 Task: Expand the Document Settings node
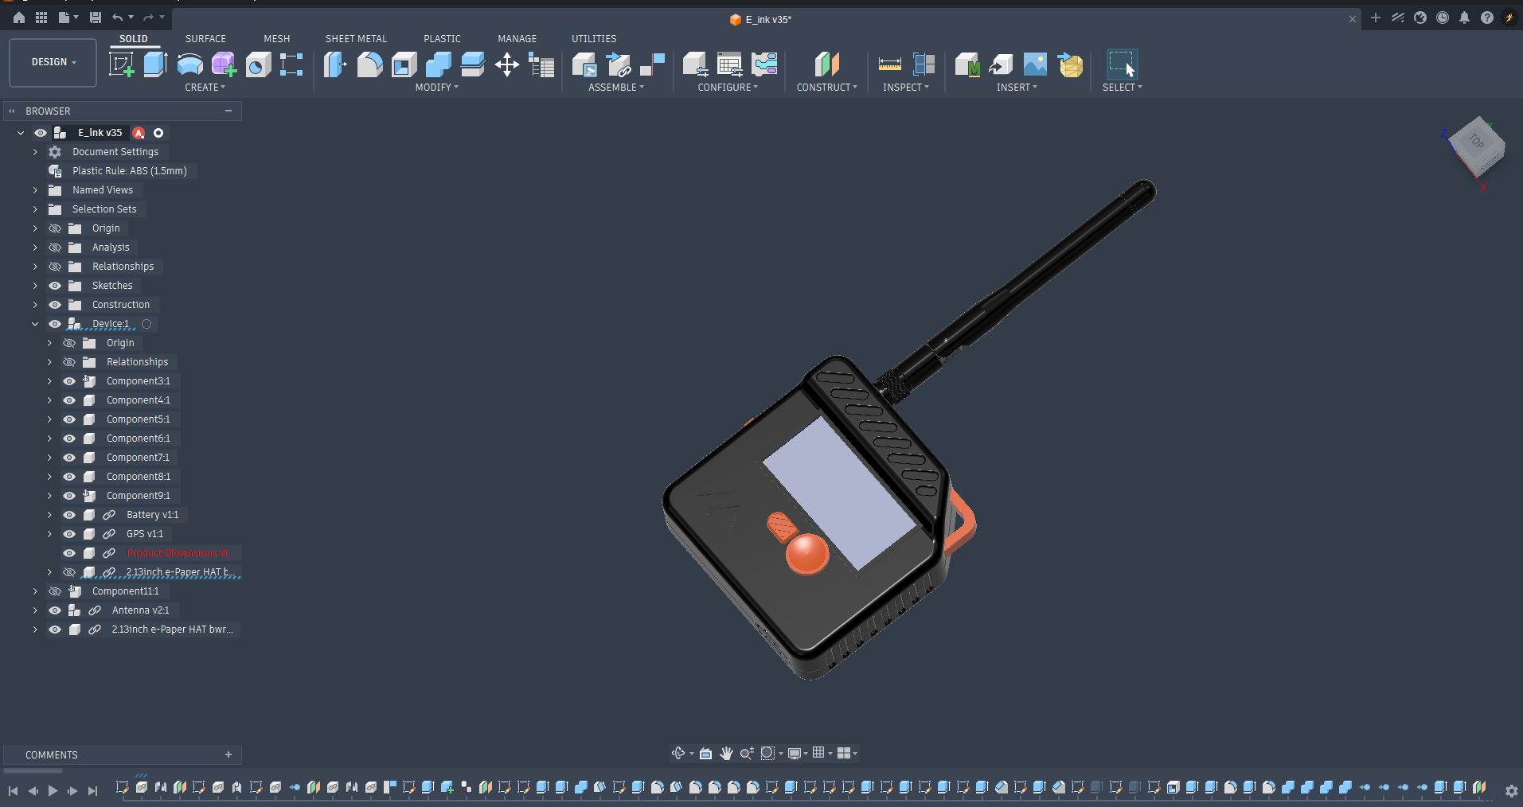click(x=35, y=152)
